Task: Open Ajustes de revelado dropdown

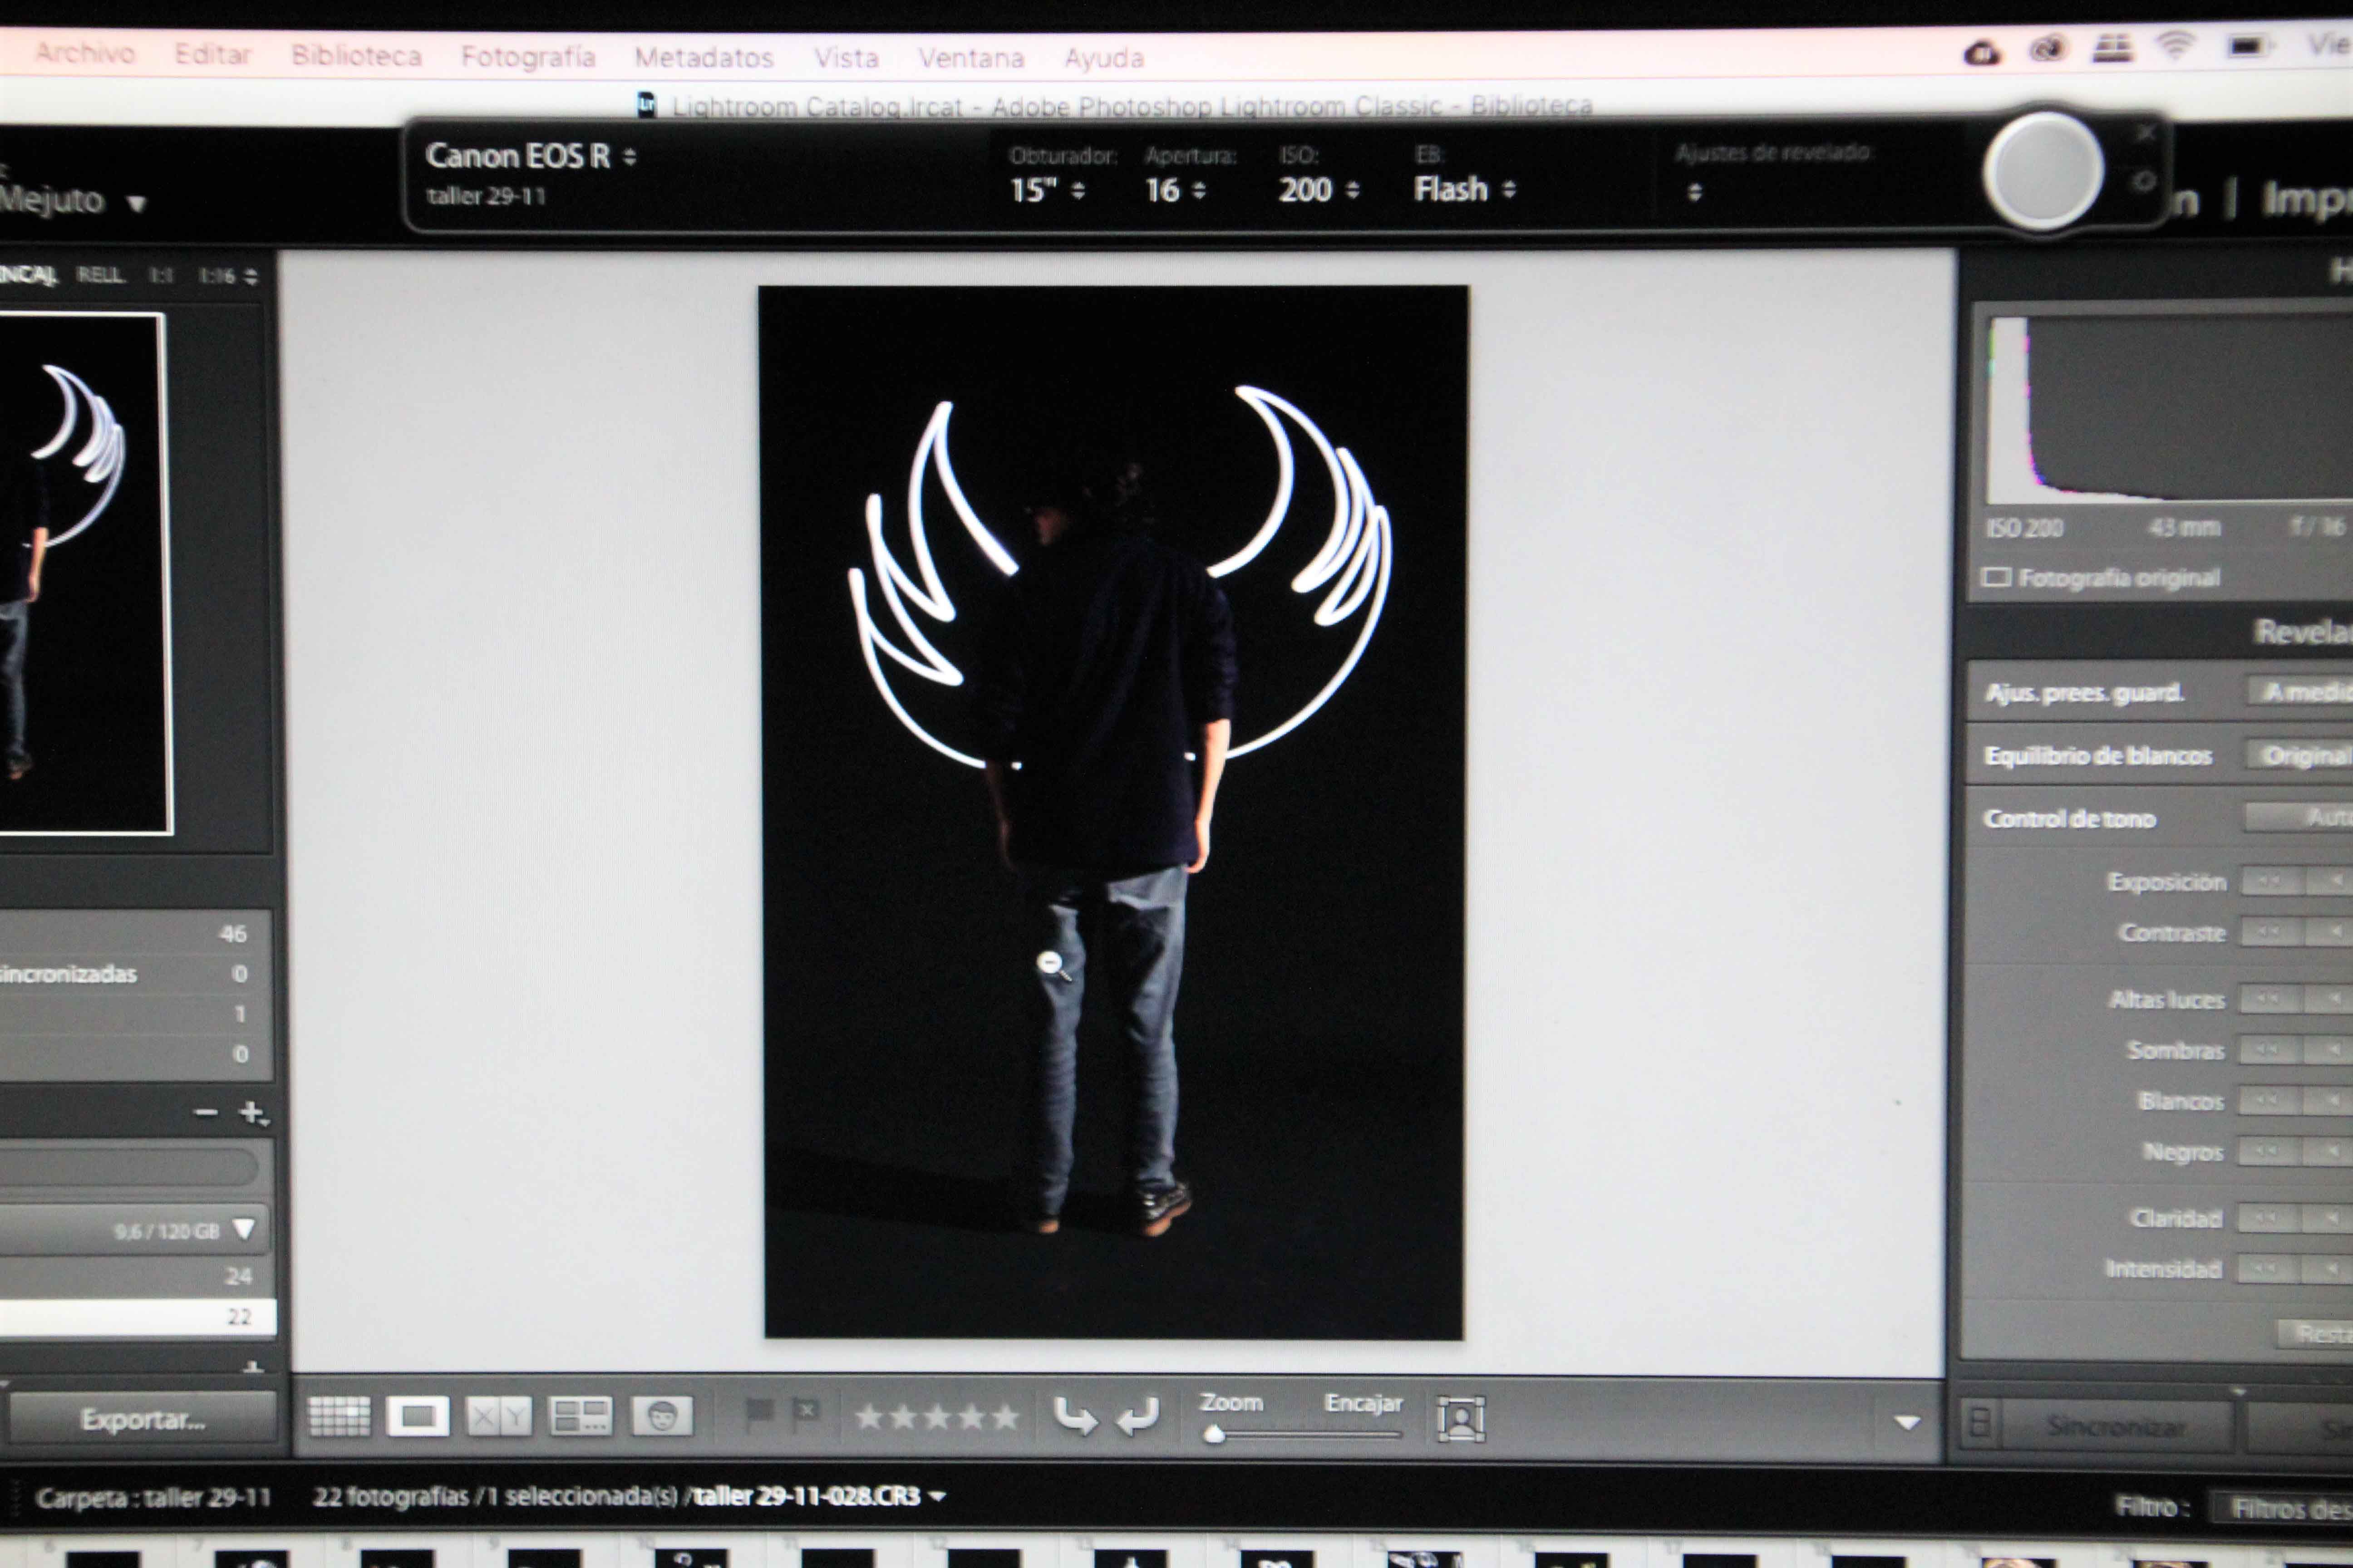Action: (x=1694, y=192)
